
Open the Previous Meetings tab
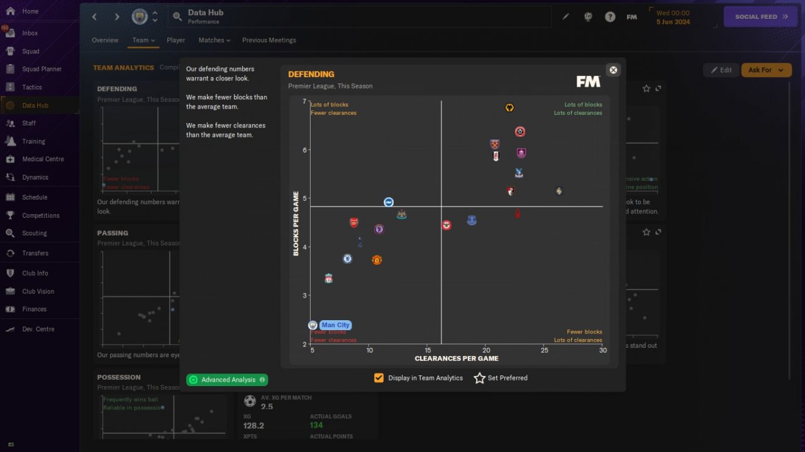click(269, 40)
